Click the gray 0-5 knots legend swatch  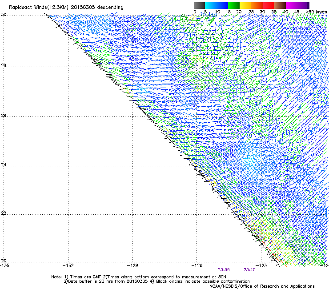199,5
